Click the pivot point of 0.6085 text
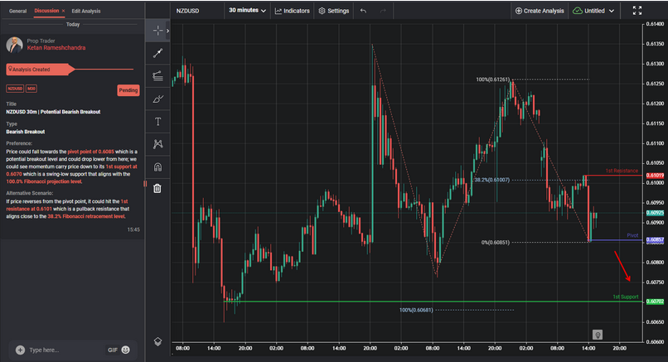This screenshot has height=362, width=668. 90,152
